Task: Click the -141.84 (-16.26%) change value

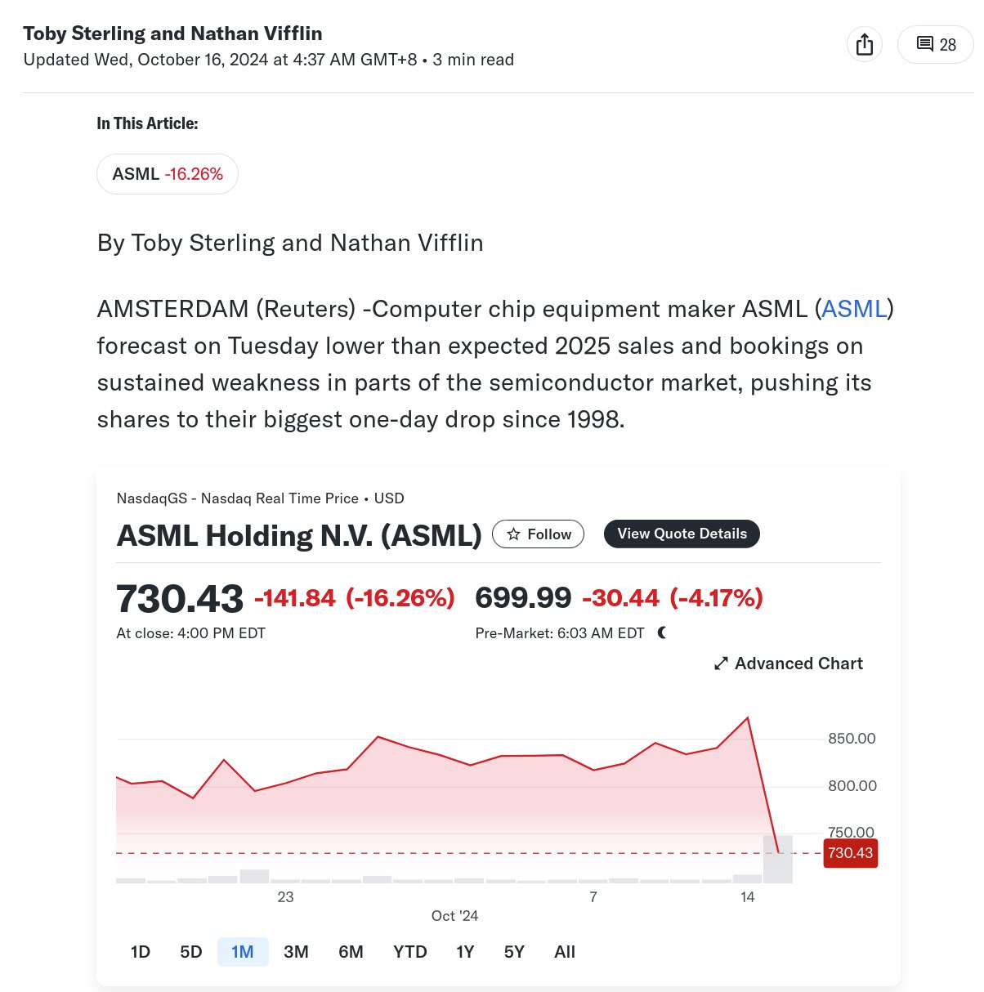Action: click(x=354, y=598)
